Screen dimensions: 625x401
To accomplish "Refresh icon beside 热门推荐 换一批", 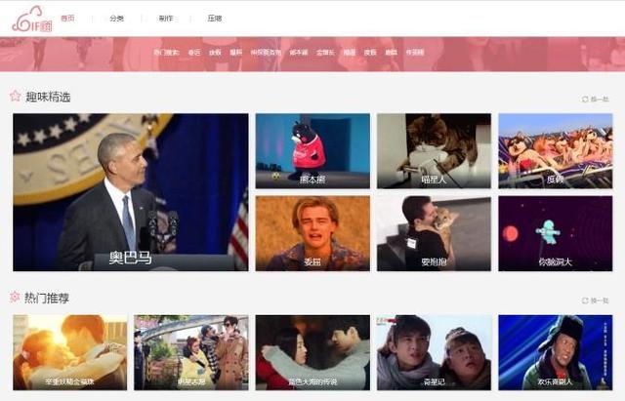I will point(585,301).
